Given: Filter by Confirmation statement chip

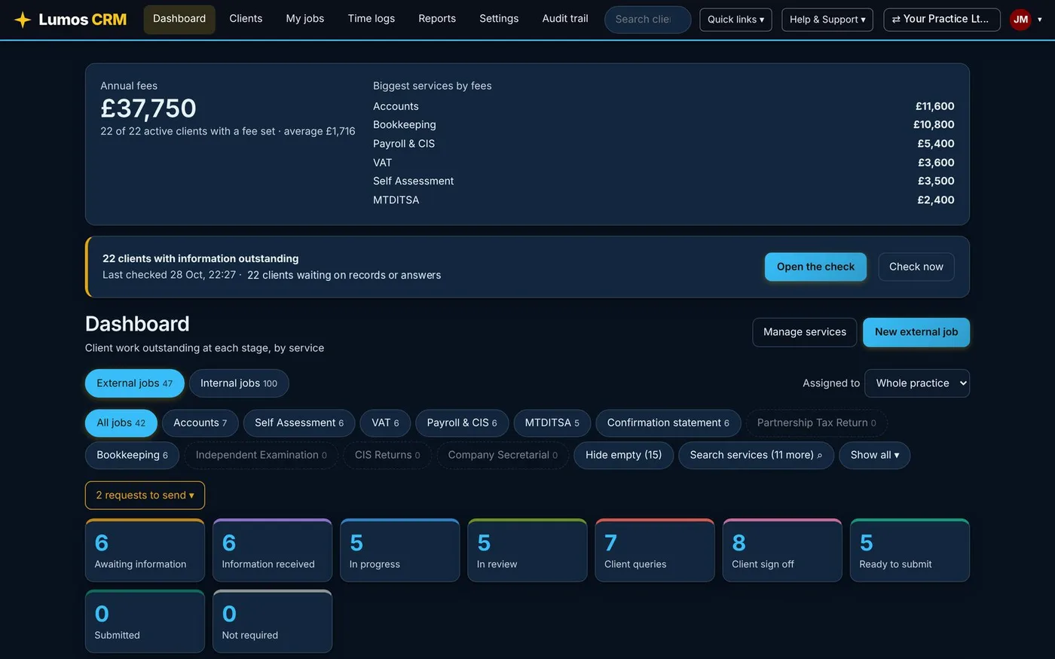Looking at the screenshot, I should (x=668, y=423).
